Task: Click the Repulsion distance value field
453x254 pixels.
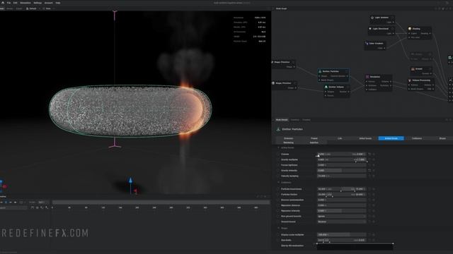Action: (x=341, y=205)
